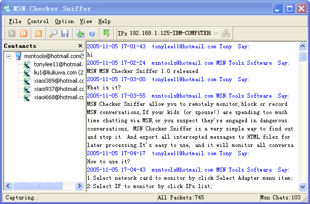
Task: Select the msntools@hotmail.com root account
Action: tap(54, 56)
